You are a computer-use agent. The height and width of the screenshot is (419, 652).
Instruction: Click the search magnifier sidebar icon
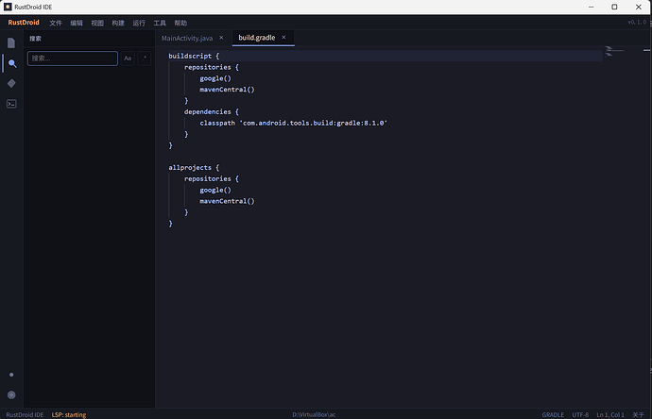coord(12,63)
